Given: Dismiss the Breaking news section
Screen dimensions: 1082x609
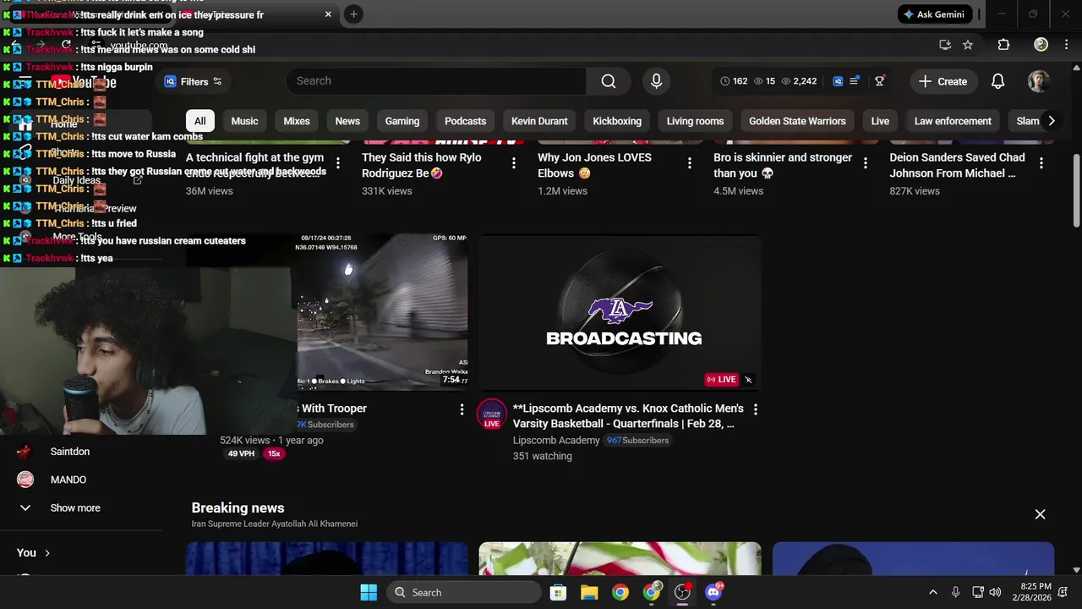Looking at the screenshot, I should 1040,514.
